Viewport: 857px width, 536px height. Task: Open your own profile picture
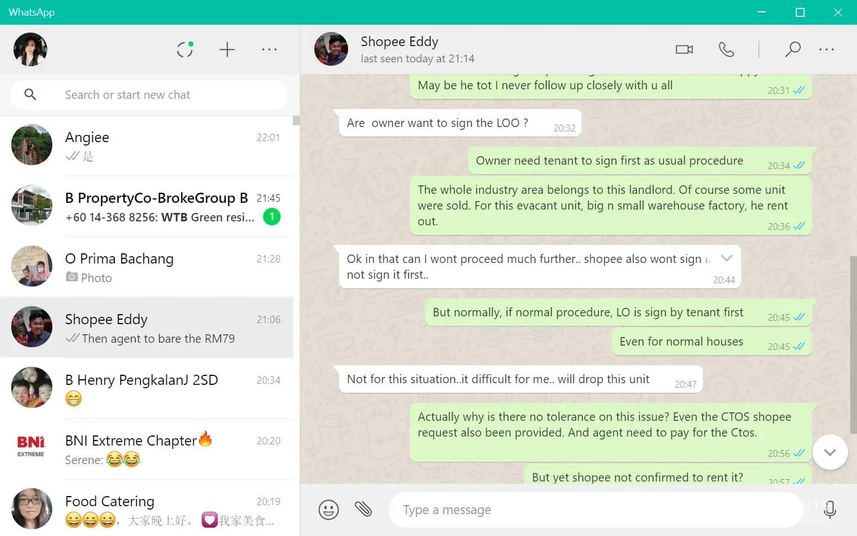point(30,49)
